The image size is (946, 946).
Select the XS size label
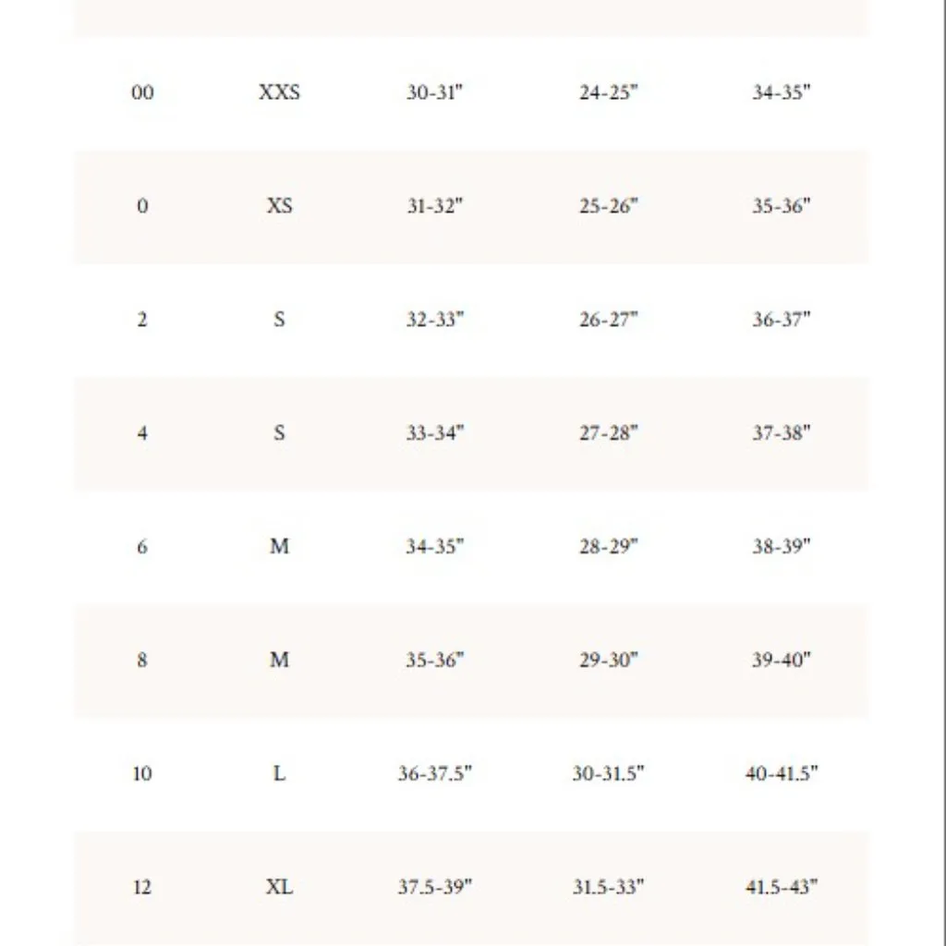[x=279, y=206]
